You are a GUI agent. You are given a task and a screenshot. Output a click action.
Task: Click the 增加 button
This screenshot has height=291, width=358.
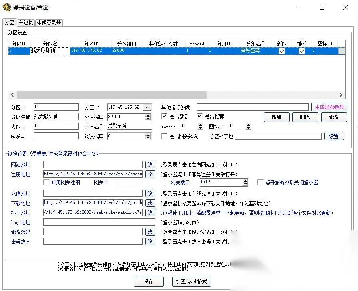click(x=276, y=117)
